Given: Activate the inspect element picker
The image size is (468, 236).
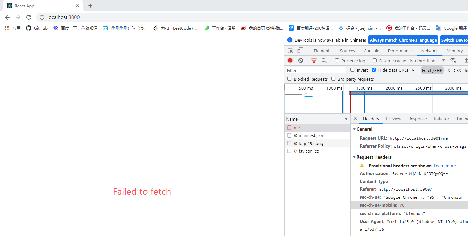Looking at the screenshot, I should 290,51.
